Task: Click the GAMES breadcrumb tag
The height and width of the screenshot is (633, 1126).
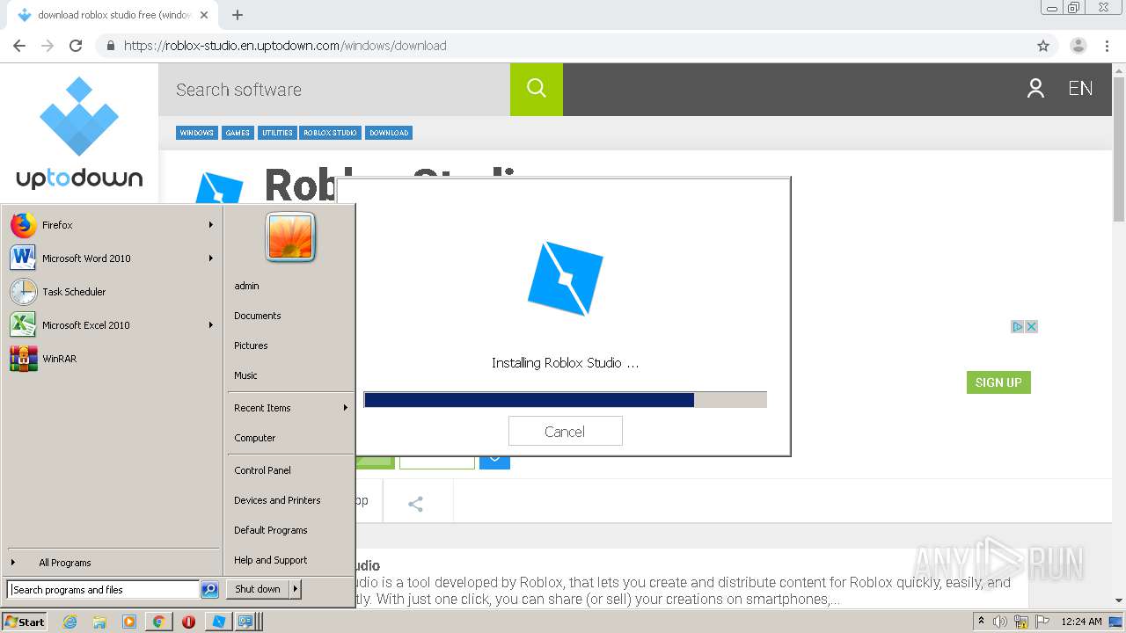Action: tap(238, 133)
